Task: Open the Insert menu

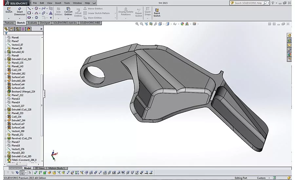Action: pos(58,3)
